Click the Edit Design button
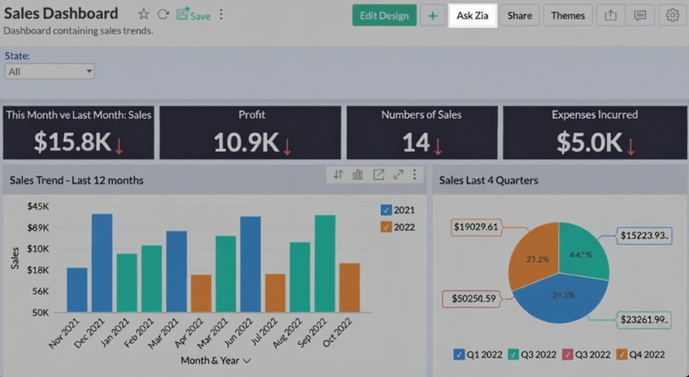The height and width of the screenshot is (377, 689). point(384,15)
